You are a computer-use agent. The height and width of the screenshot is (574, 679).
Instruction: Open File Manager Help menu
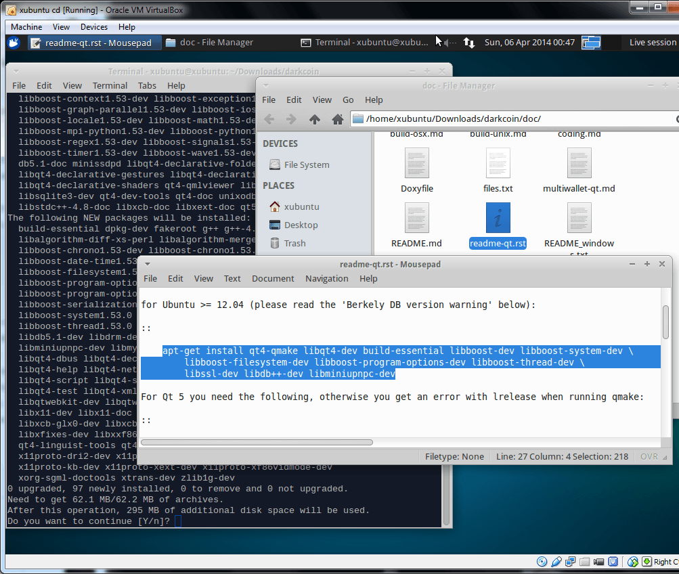click(374, 100)
